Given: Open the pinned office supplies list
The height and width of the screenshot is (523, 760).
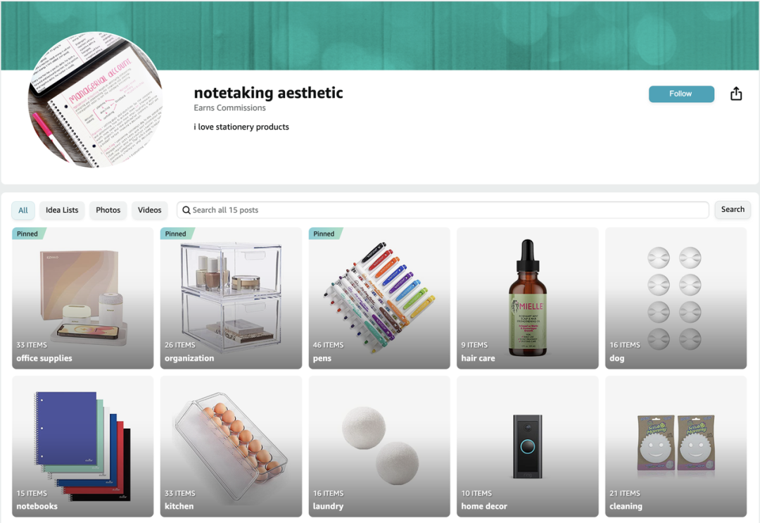Looking at the screenshot, I should 83,298.
